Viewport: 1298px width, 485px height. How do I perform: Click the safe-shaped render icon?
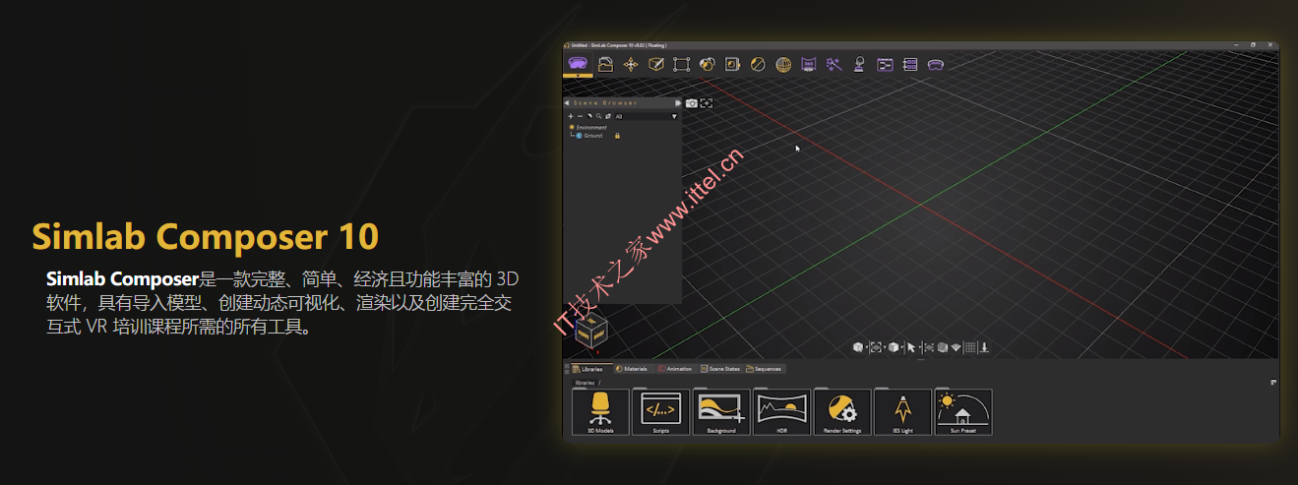click(x=732, y=64)
